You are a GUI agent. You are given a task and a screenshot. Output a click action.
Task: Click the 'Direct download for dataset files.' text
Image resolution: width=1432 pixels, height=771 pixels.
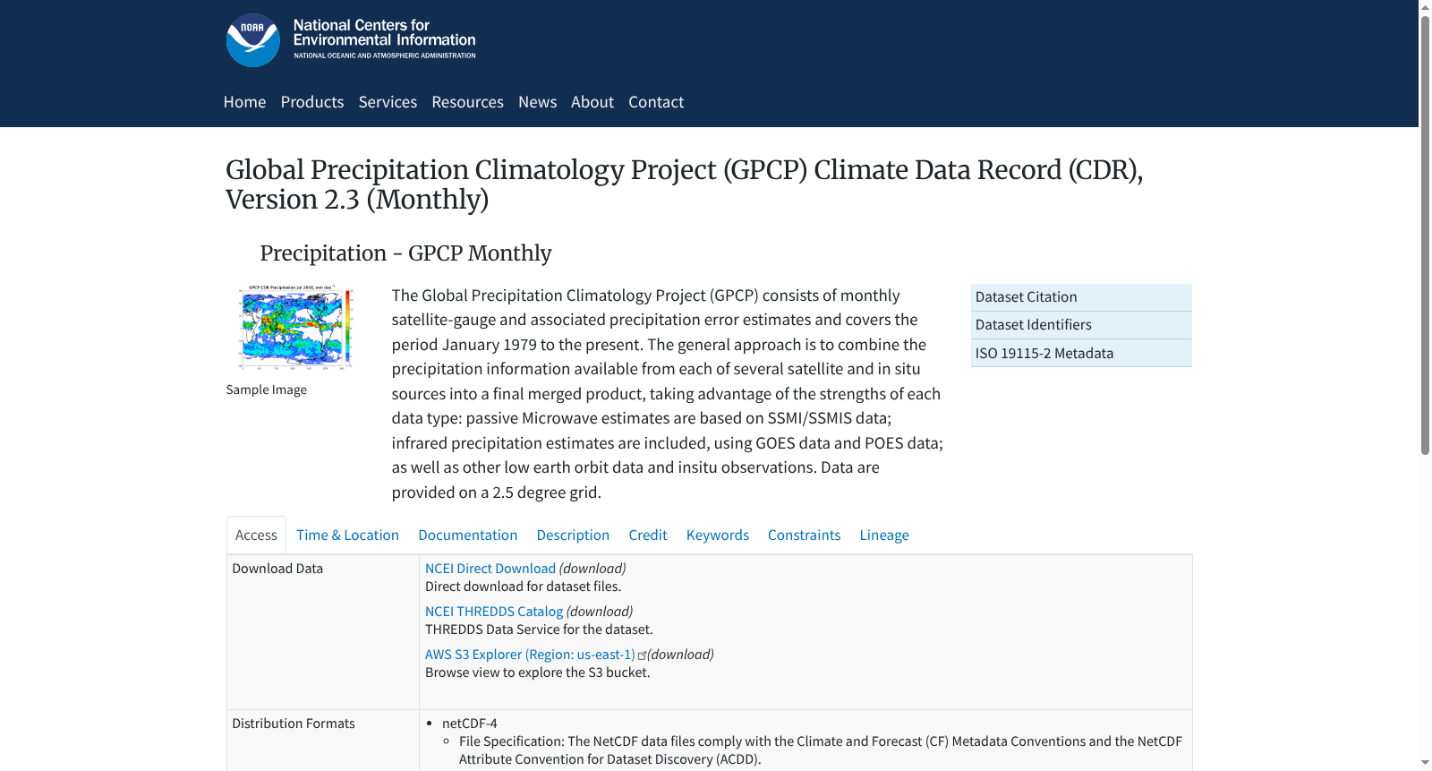523,587
